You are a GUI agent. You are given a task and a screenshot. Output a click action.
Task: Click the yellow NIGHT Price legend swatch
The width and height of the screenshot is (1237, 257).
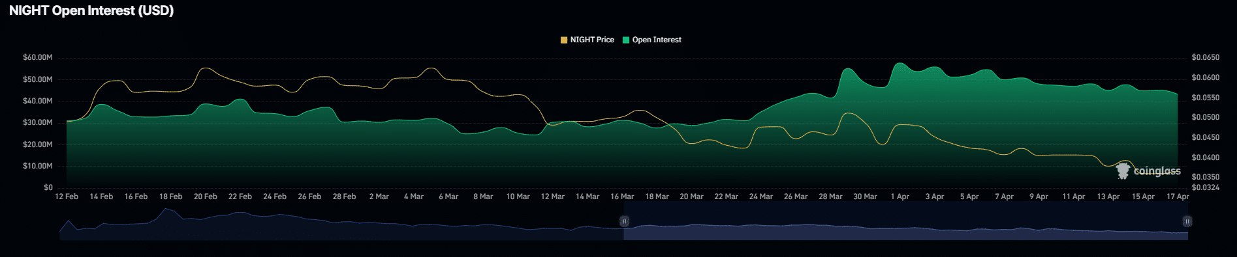(x=564, y=40)
